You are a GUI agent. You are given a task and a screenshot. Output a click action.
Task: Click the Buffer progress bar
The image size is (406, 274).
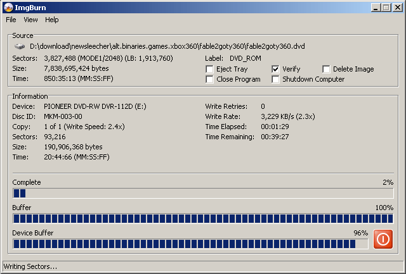point(203,219)
